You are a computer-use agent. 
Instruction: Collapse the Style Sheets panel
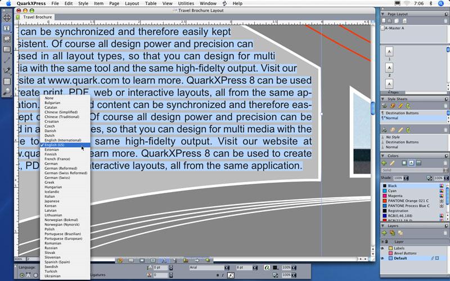pos(383,99)
